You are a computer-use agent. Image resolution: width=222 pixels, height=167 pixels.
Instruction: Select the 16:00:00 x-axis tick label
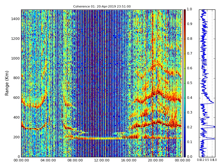pos(128,160)
